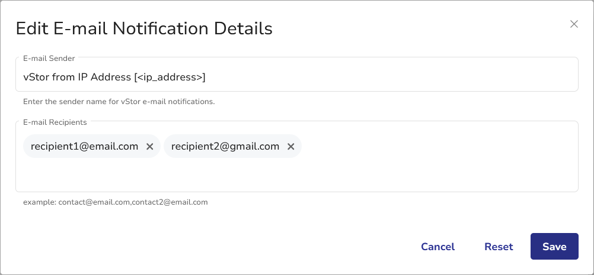Close the Edit E-mail Notification dialog
This screenshot has height=275, width=594.
(573, 24)
